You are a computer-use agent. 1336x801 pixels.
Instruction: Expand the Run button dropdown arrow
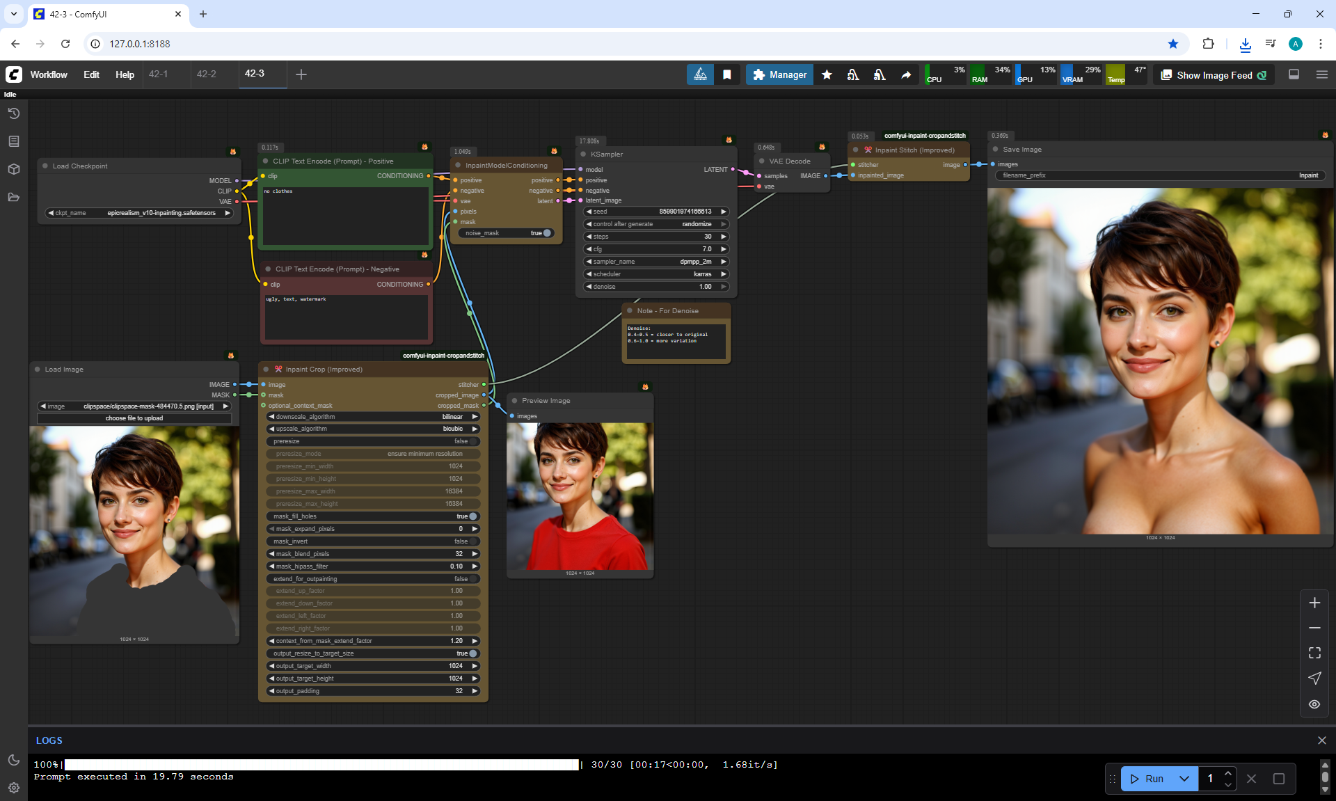1184,779
